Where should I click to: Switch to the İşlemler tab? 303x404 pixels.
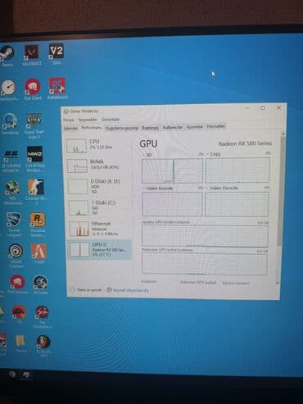[x=70, y=128]
